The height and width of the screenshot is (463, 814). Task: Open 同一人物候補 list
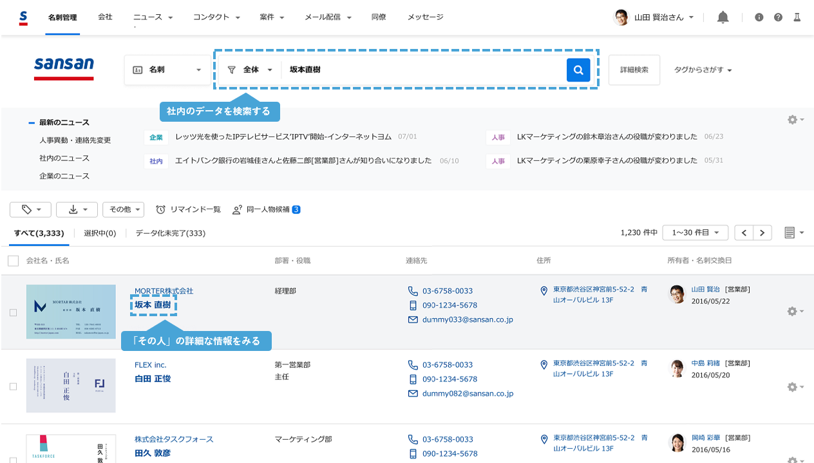[266, 209]
